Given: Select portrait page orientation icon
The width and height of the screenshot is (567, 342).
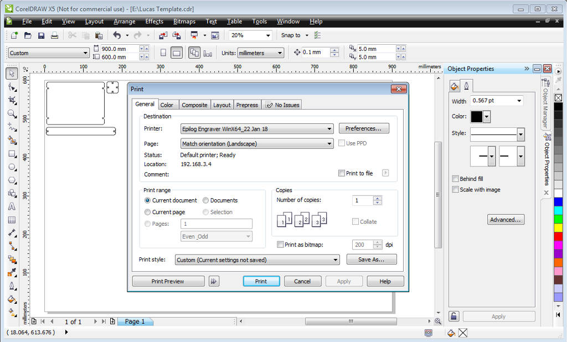Looking at the screenshot, I should point(163,53).
